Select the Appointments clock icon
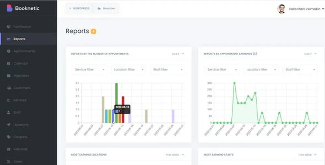325x165 pixels. click(9, 51)
